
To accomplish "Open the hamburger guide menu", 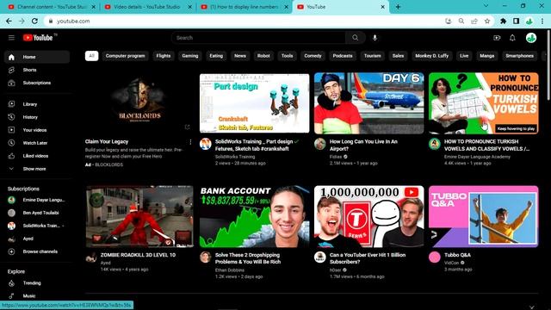I will [x=11, y=38].
